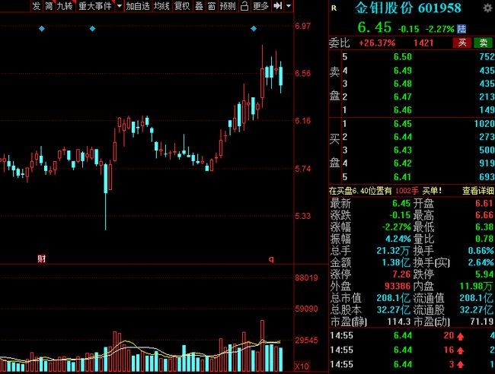This screenshot has height=374, width=495.
Task: Click the red 财 financial report marker
Action: click(x=42, y=258)
